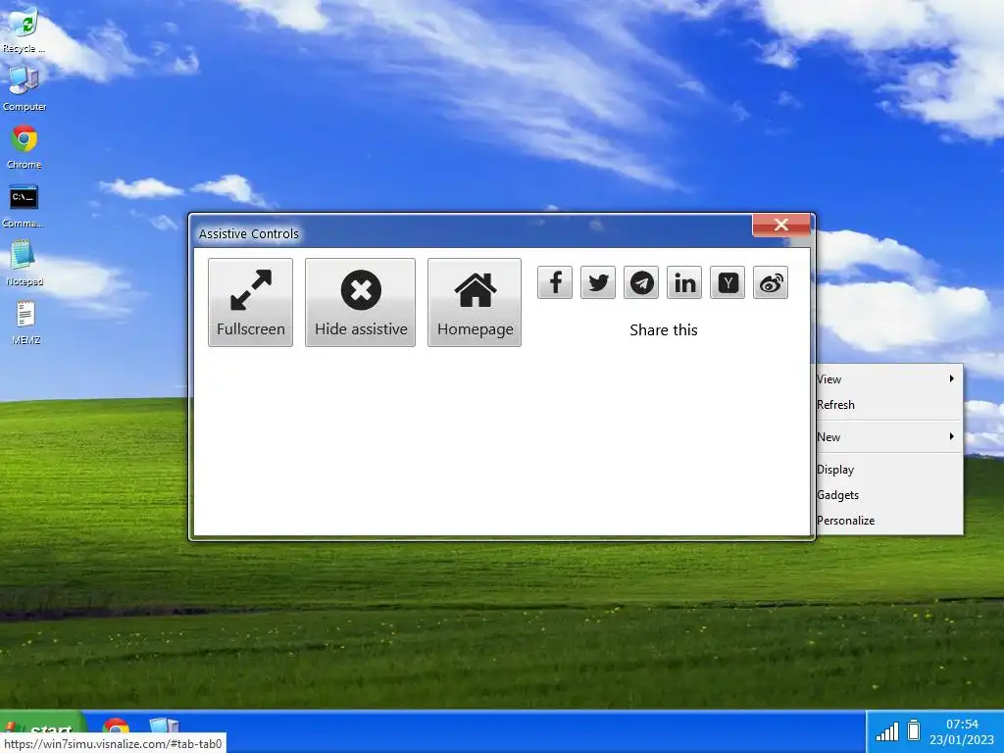Click the Assistive Controls window title
1004x753 pixels.
click(248, 234)
